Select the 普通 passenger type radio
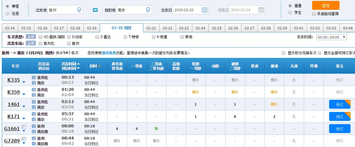This screenshot has height=147, width=355. 290,6
